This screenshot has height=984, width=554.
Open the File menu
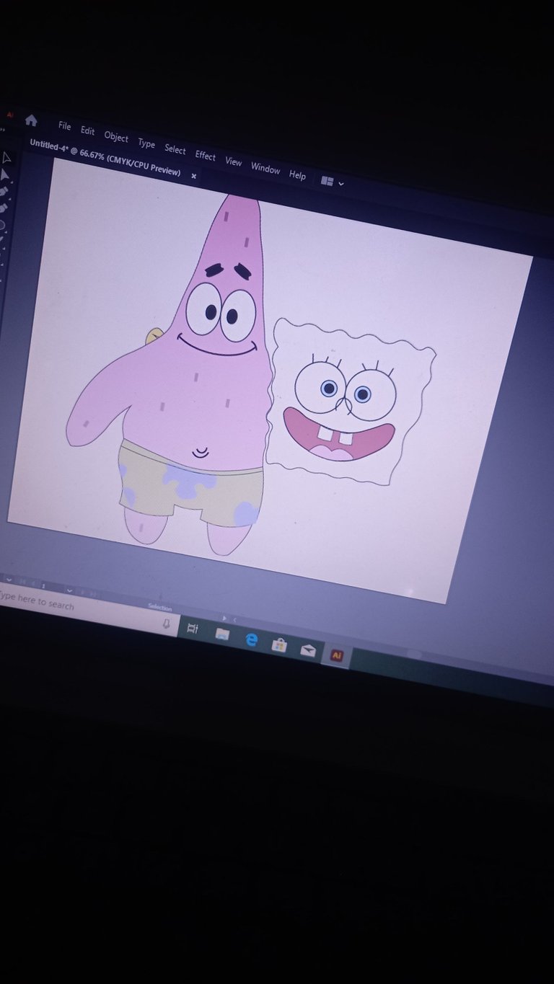pos(64,126)
